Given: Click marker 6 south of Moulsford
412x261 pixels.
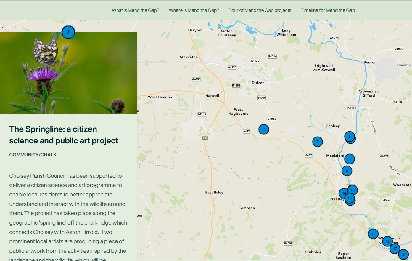Looking at the screenshot, I should pos(347,171).
